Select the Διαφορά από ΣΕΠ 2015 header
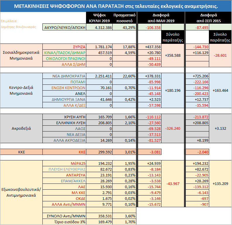 pos(209,18)
